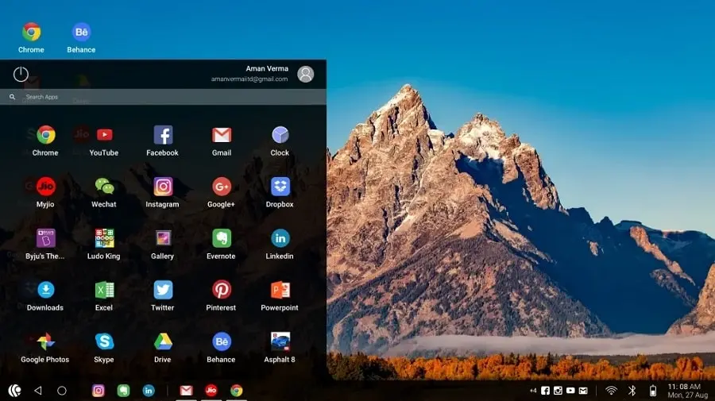
Task: Click the Search Apps field
Action: tap(163, 97)
